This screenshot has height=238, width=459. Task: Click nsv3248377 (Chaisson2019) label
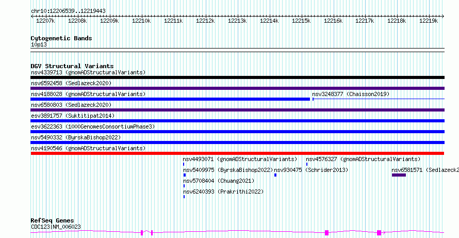click(x=351, y=94)
